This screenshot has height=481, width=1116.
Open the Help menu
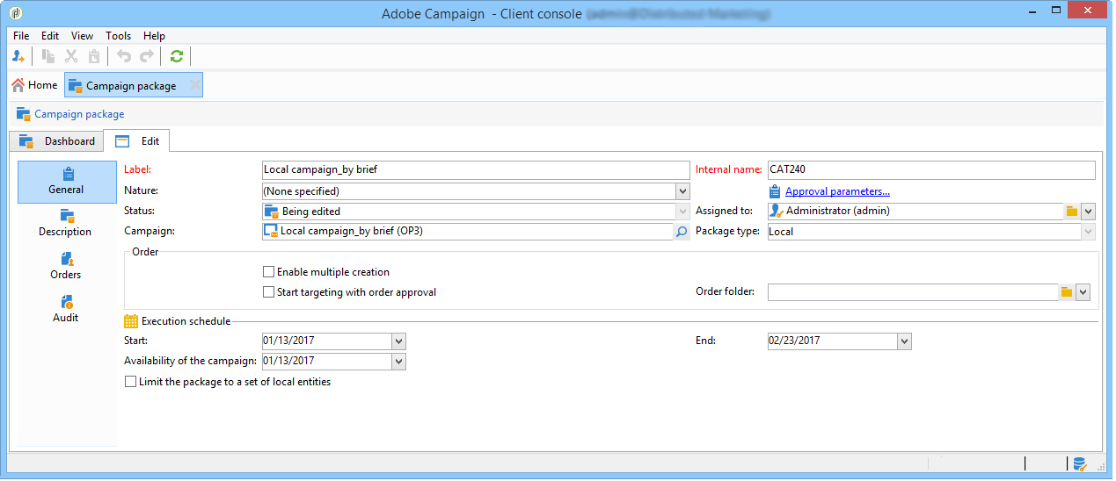(155, 36)
